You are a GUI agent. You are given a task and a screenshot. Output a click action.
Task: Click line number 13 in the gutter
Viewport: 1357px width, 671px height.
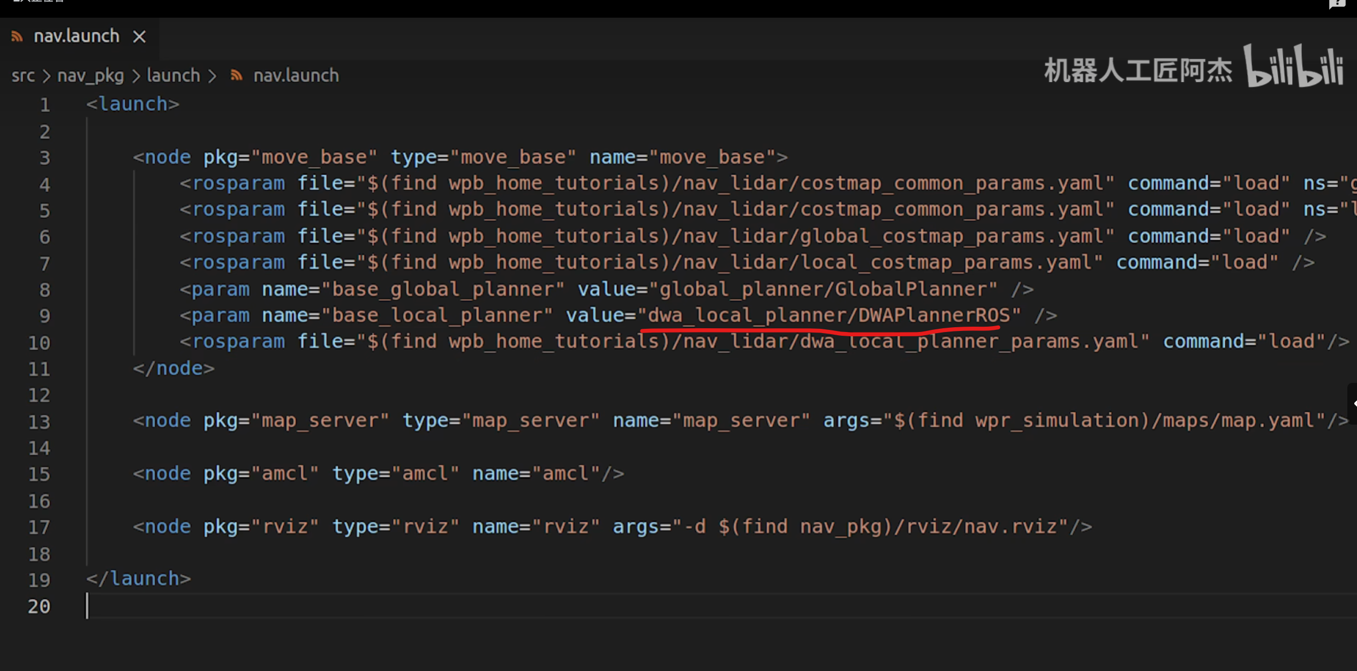coord(39,421)
